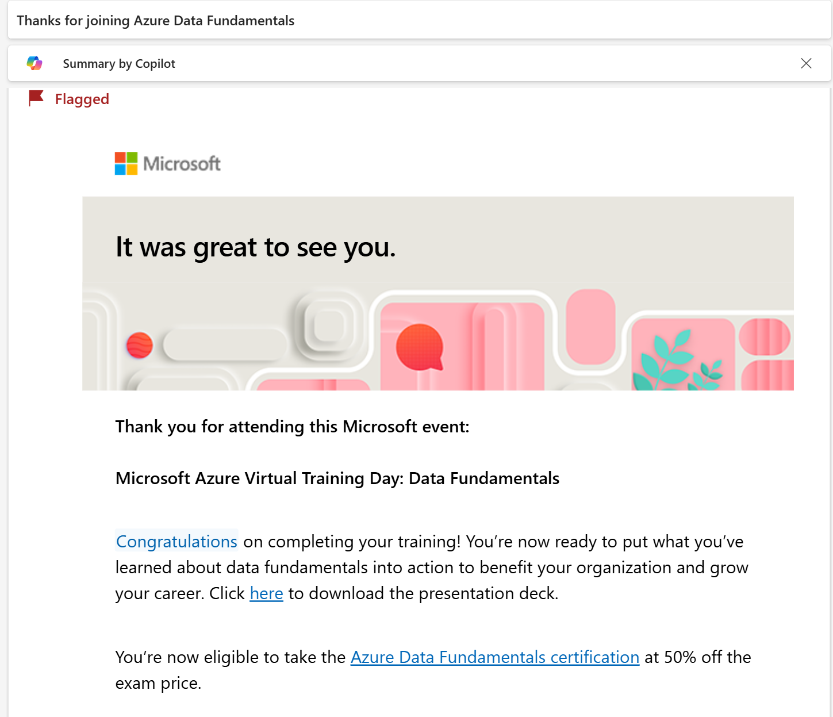Click the heading It was great to see you
The image size is (833, 717).
(256, 247)
